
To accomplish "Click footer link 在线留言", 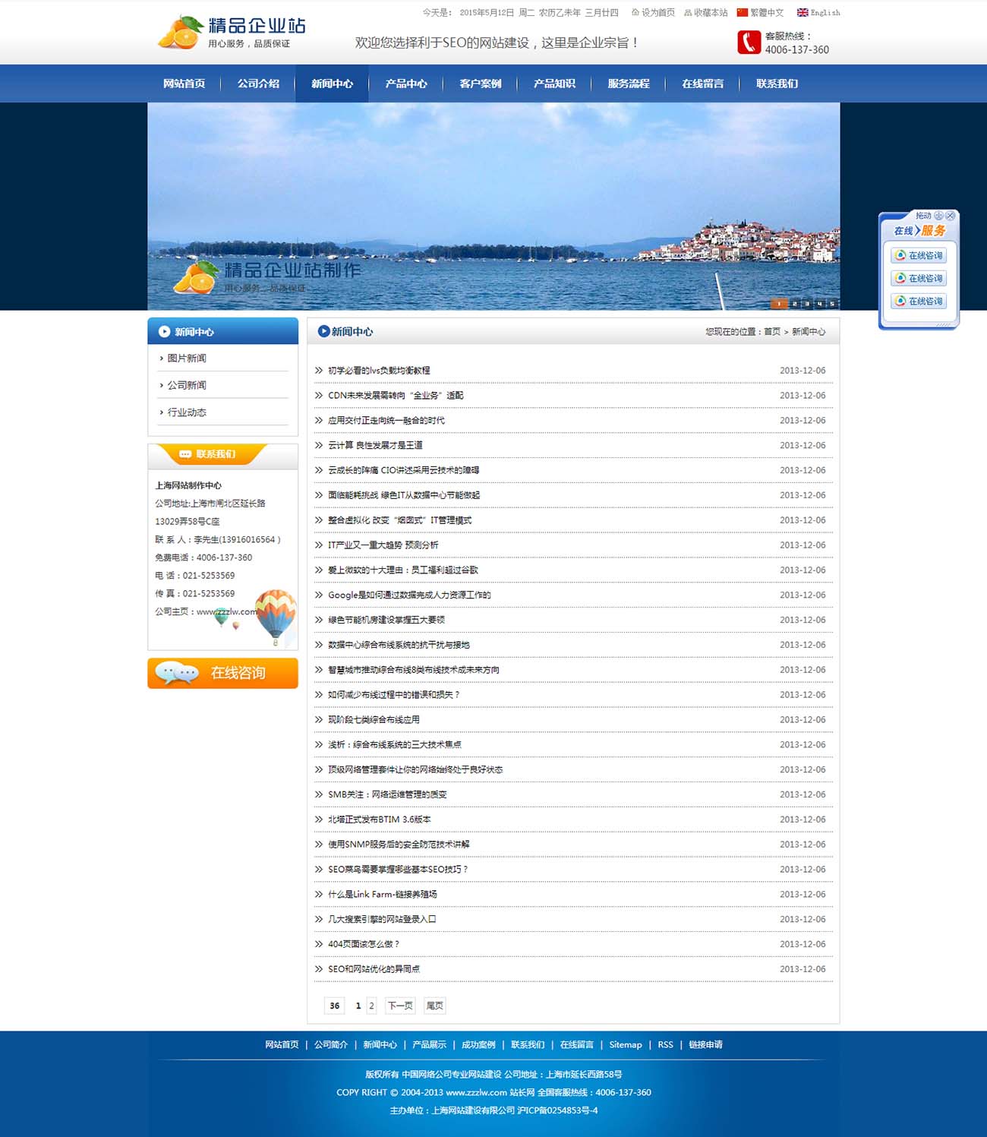I will 576,1045.
